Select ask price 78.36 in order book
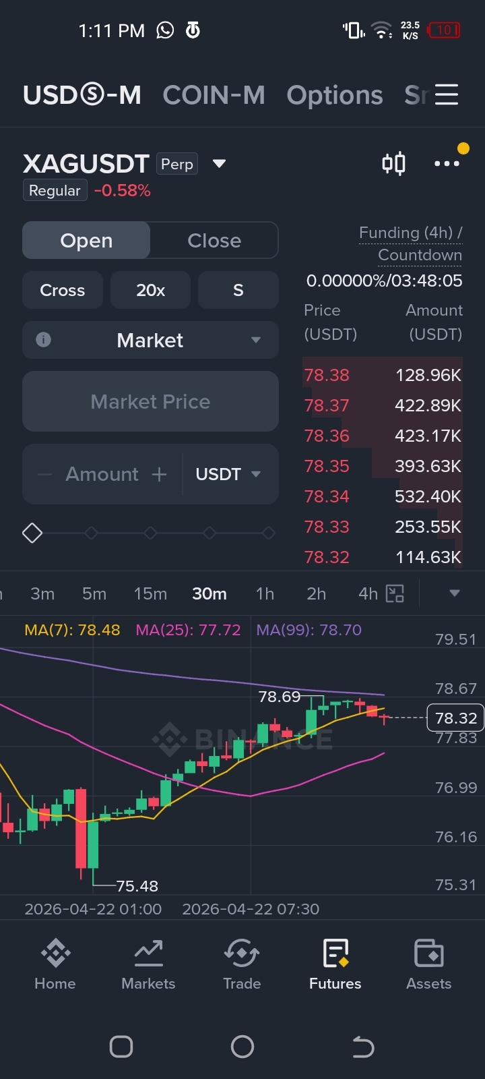The width and height of the screenshot is (485, 1079). point(327,436)
